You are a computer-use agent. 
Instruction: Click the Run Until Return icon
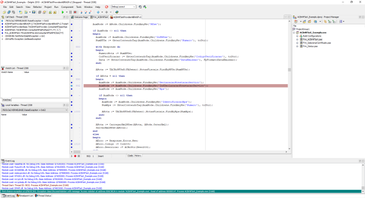[90, 12]
